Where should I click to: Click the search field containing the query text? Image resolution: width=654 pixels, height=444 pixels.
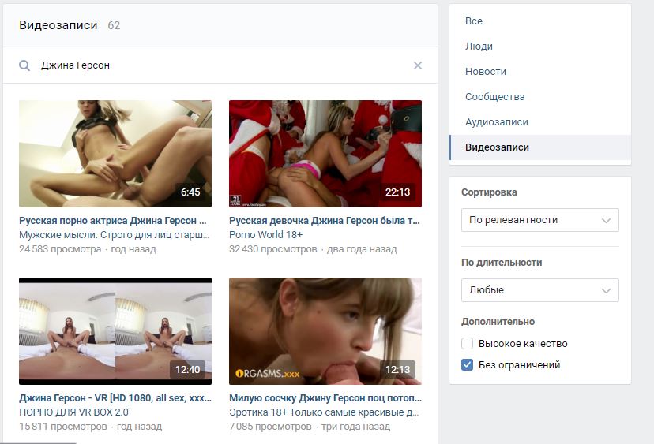tap(220, 65)
